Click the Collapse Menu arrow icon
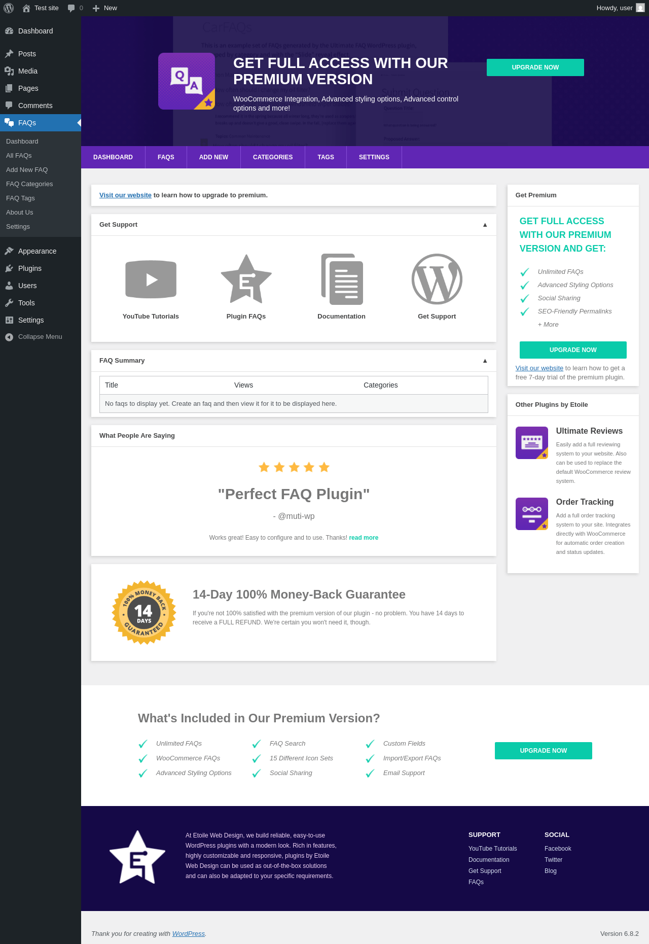Image resolution: width=649 pixels, height=944 pixels. 9,337
